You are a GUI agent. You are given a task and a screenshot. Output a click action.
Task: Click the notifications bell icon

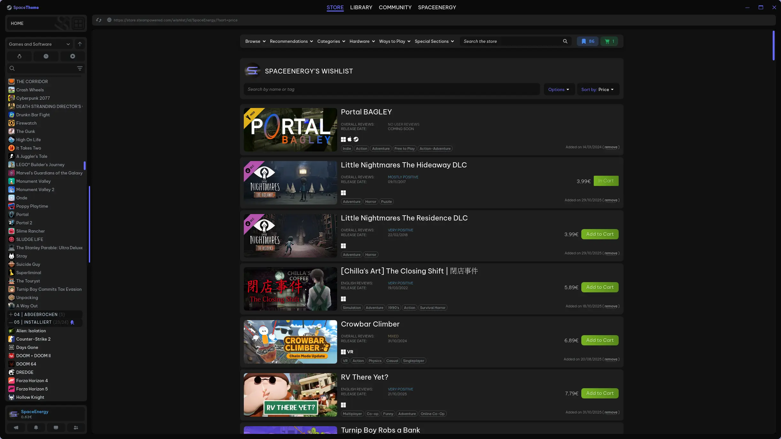pos(36,427)
